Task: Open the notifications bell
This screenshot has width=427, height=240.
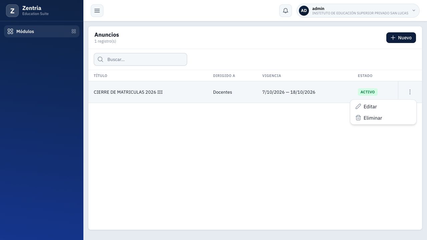Action: coord(286,11)
